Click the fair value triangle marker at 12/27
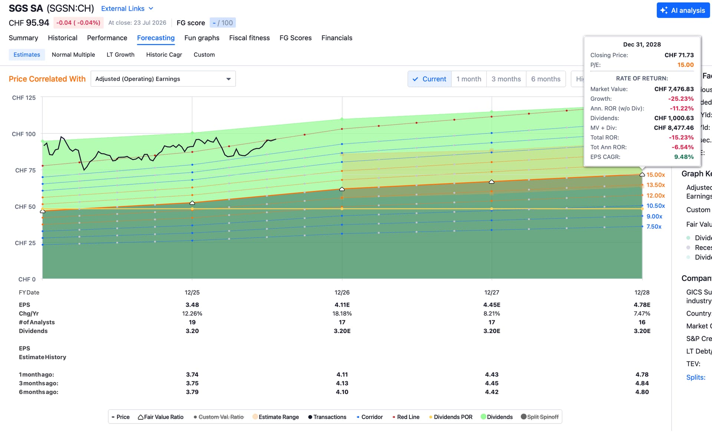The height and width of the screenshot is (433, 712). pyautogui.click(x=492, y=182)
